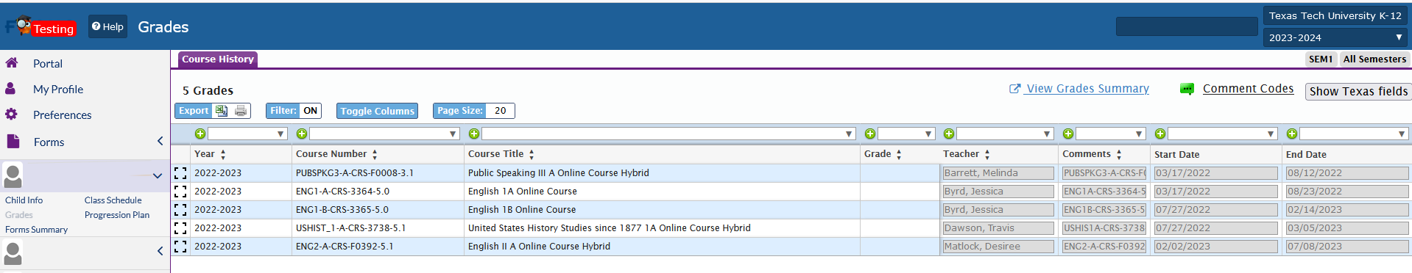Viewport: 1412px width, 273px height.
Task: Open the Comments filter dropdown
Action: [x=1111, y=134]
